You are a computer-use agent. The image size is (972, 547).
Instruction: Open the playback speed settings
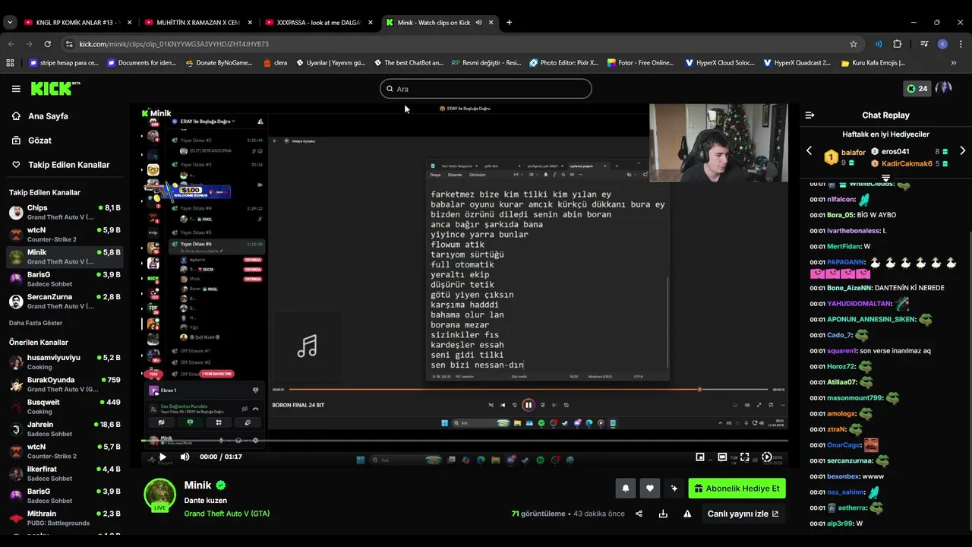tap(767, 457)
